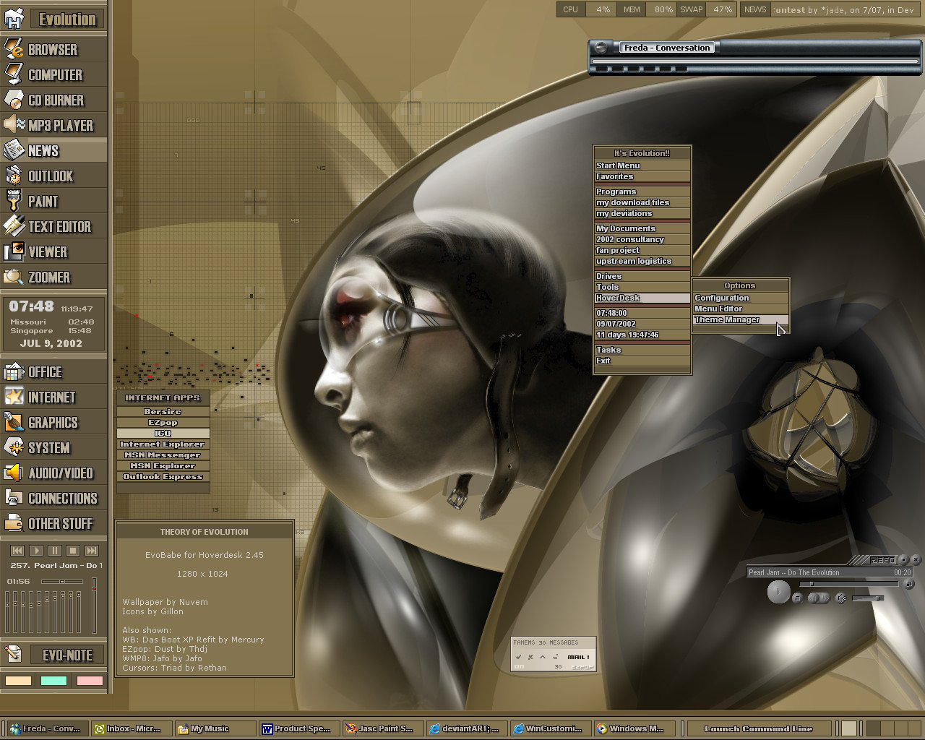Screen dimensions: 925x740
Task: Open the Evo-Note button
Action: click(67, 655)
